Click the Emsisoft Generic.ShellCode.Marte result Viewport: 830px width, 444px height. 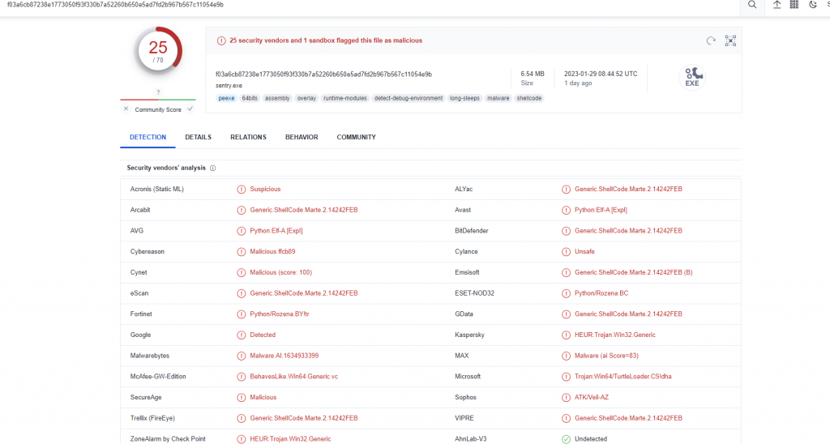pos(634,272)
